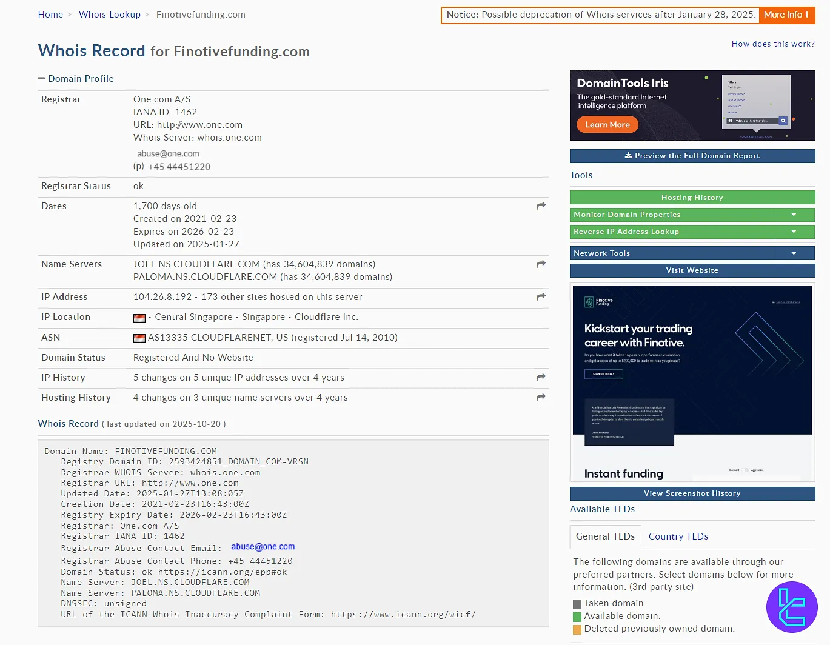Open Network Tools dropdown arrow

tap(794, 253)
